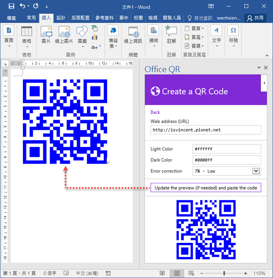Open the 頁碼 page number dropdown

[x=194, y=46]
